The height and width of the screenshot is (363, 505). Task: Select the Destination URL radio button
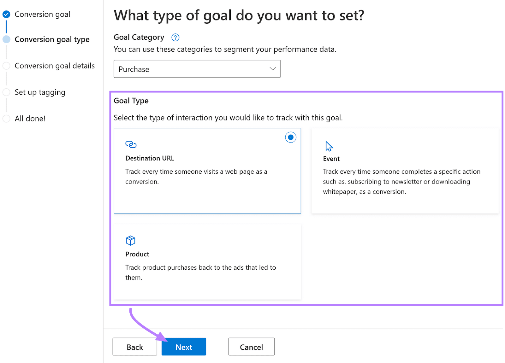pos(290,138)
